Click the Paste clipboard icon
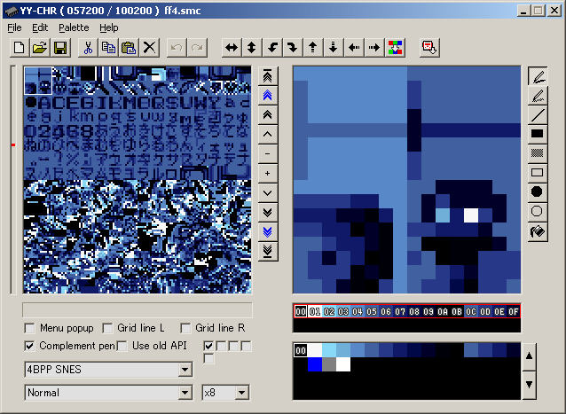The image size is (566, 414). (129, 48)
